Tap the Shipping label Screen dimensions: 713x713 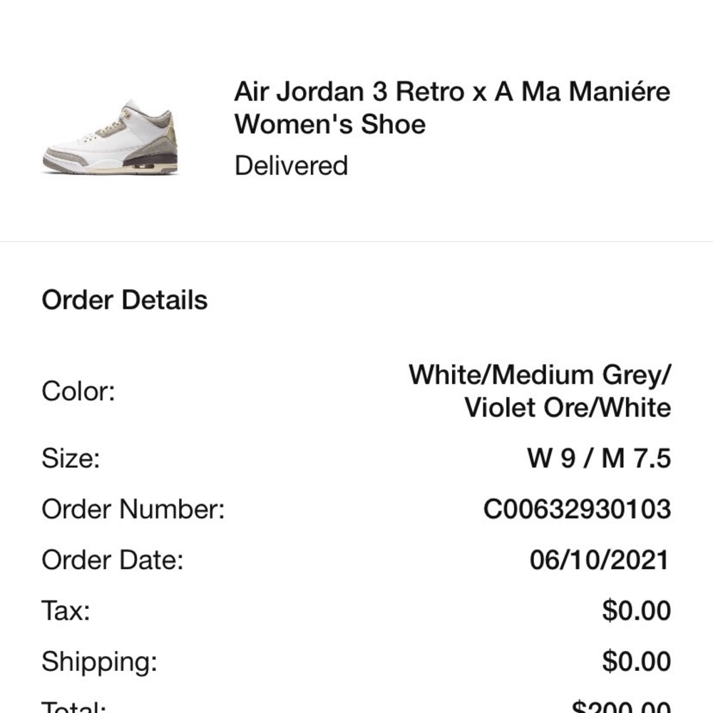99,662
